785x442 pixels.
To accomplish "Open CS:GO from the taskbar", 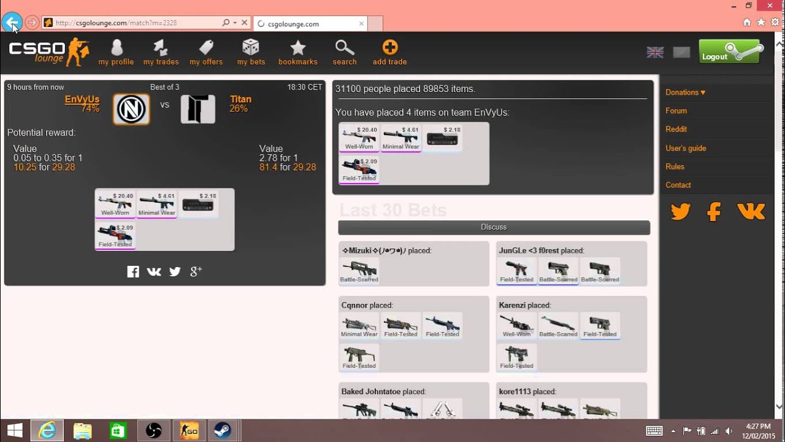I will coord(188,430).
